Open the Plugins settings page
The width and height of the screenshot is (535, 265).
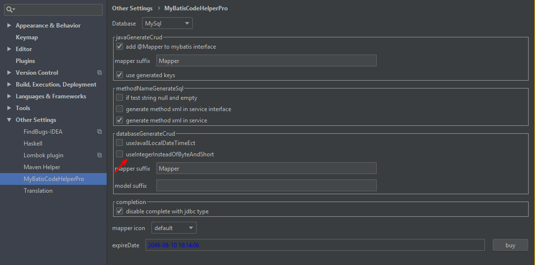[25, 60]
